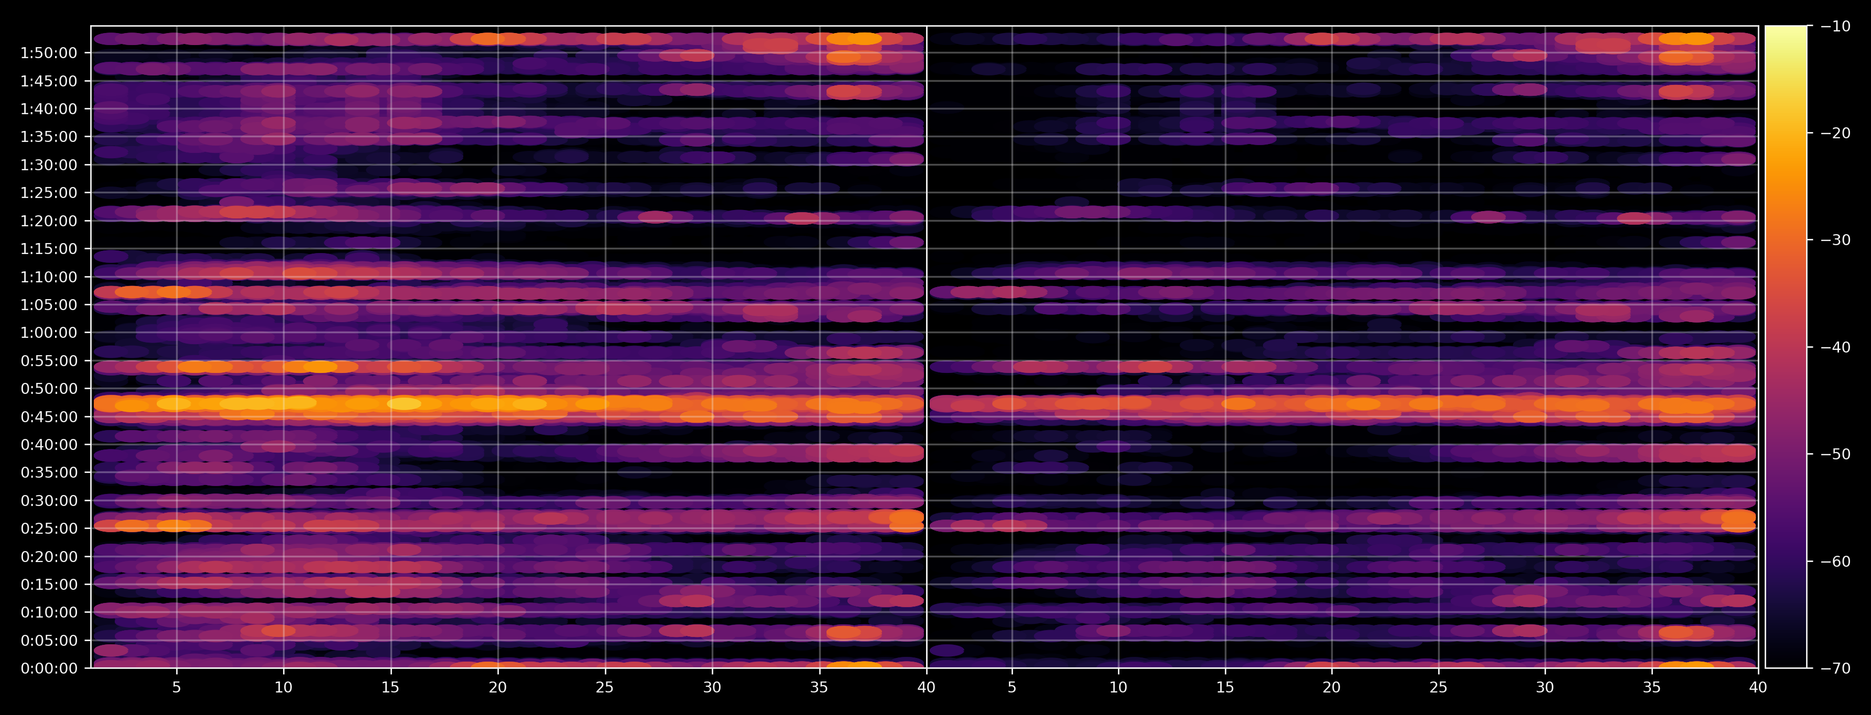Click the 0:35:00 time axis label
This screenshot has width=1871, height=715.
click(x=49, y=472)
